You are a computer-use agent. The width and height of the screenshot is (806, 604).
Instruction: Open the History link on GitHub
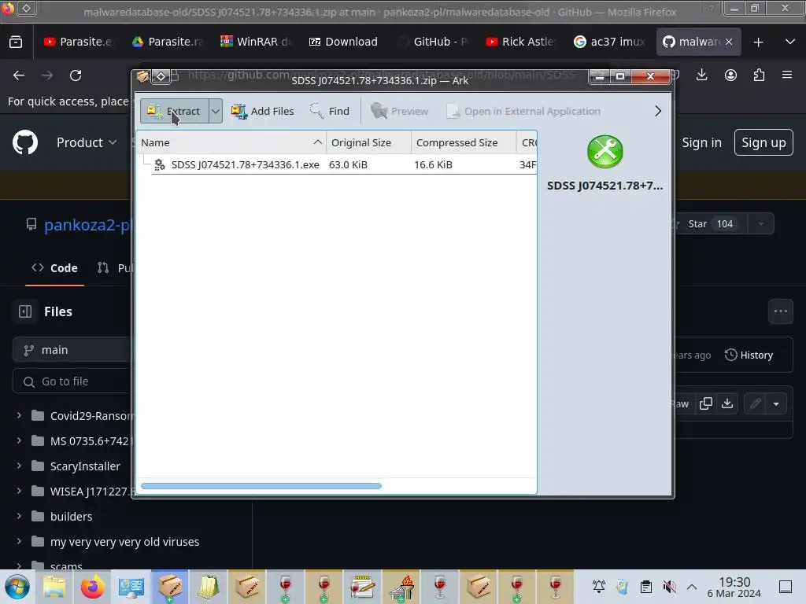click(x=749, y=355)
